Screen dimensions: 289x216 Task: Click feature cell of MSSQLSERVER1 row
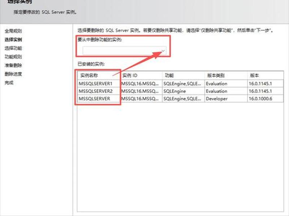[184, 84]
